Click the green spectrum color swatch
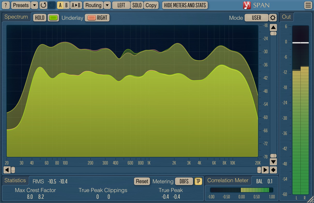 pos(53,18)
